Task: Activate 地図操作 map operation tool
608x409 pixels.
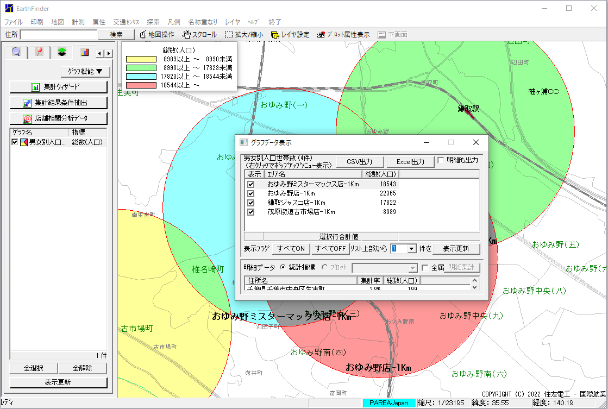Action: click(156, 35)
